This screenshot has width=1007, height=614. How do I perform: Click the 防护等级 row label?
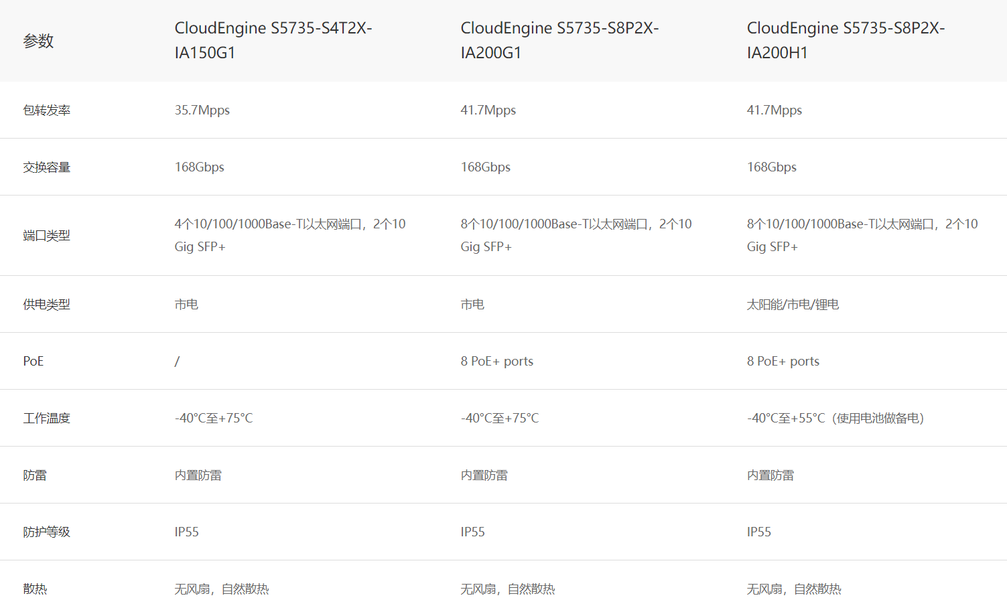pos(46,532)
